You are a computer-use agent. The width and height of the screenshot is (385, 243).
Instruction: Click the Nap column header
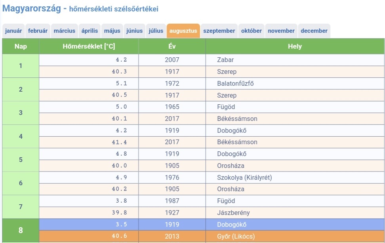20,46
